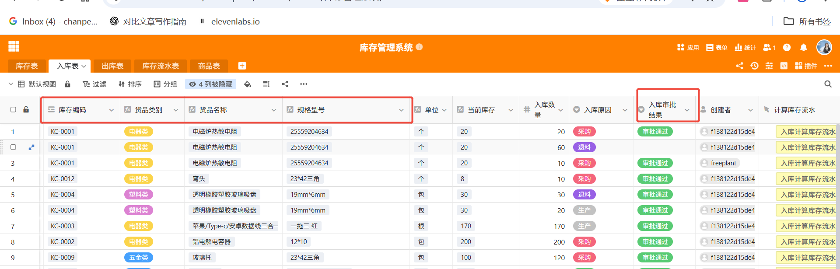The height and width of the screenshot is (269, 840).
Task: Open the 库存编码 column dropdown
Action: click(112, 110)
